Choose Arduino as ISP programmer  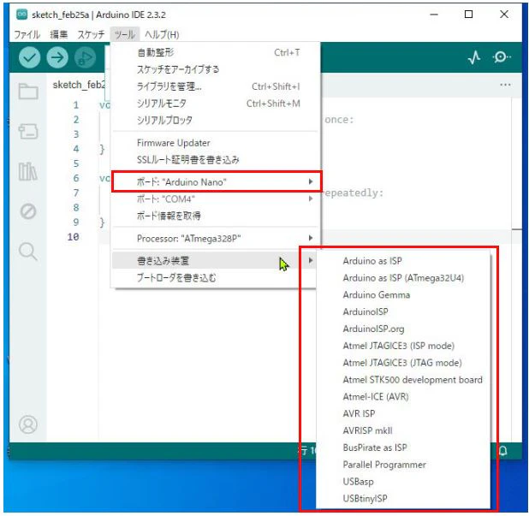click(403, 261)
